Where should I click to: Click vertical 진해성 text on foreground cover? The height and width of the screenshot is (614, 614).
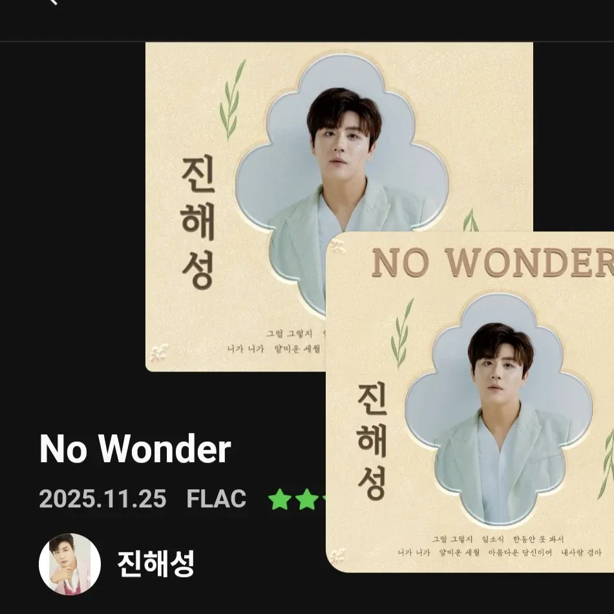click(372, 441)
